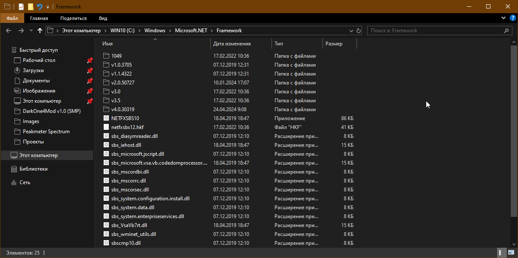Click the Undo arrow in the title bar
The image size is (518, 258).
40,7
